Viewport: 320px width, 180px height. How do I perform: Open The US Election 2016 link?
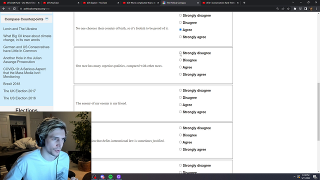[19, 98]
